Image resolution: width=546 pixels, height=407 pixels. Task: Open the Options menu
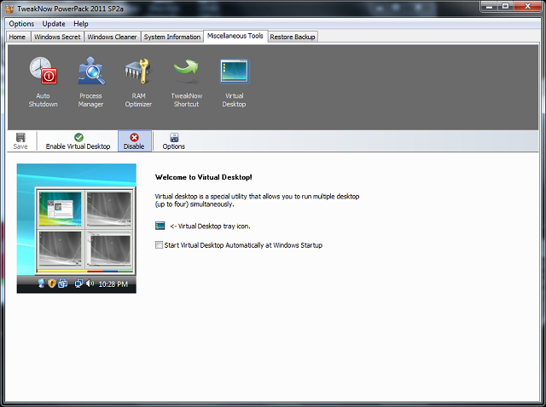click(21, 24)
